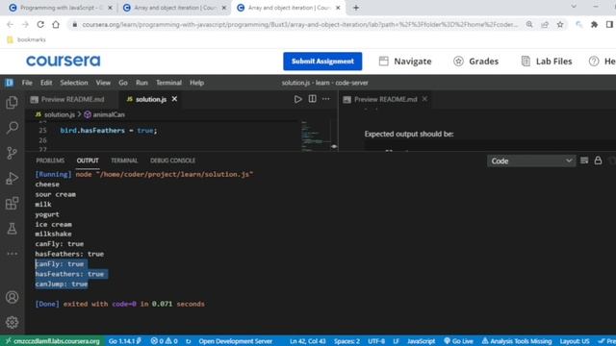Viewport: 616px width, 346px height.
Task: Navigate back in browser
Action: (11, 24)
